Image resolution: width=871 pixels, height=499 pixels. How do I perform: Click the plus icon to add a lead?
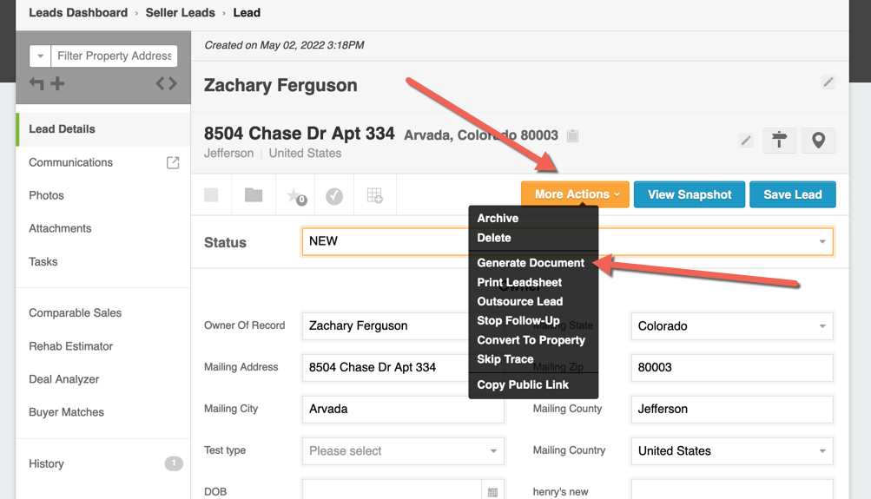pos(57,83)
